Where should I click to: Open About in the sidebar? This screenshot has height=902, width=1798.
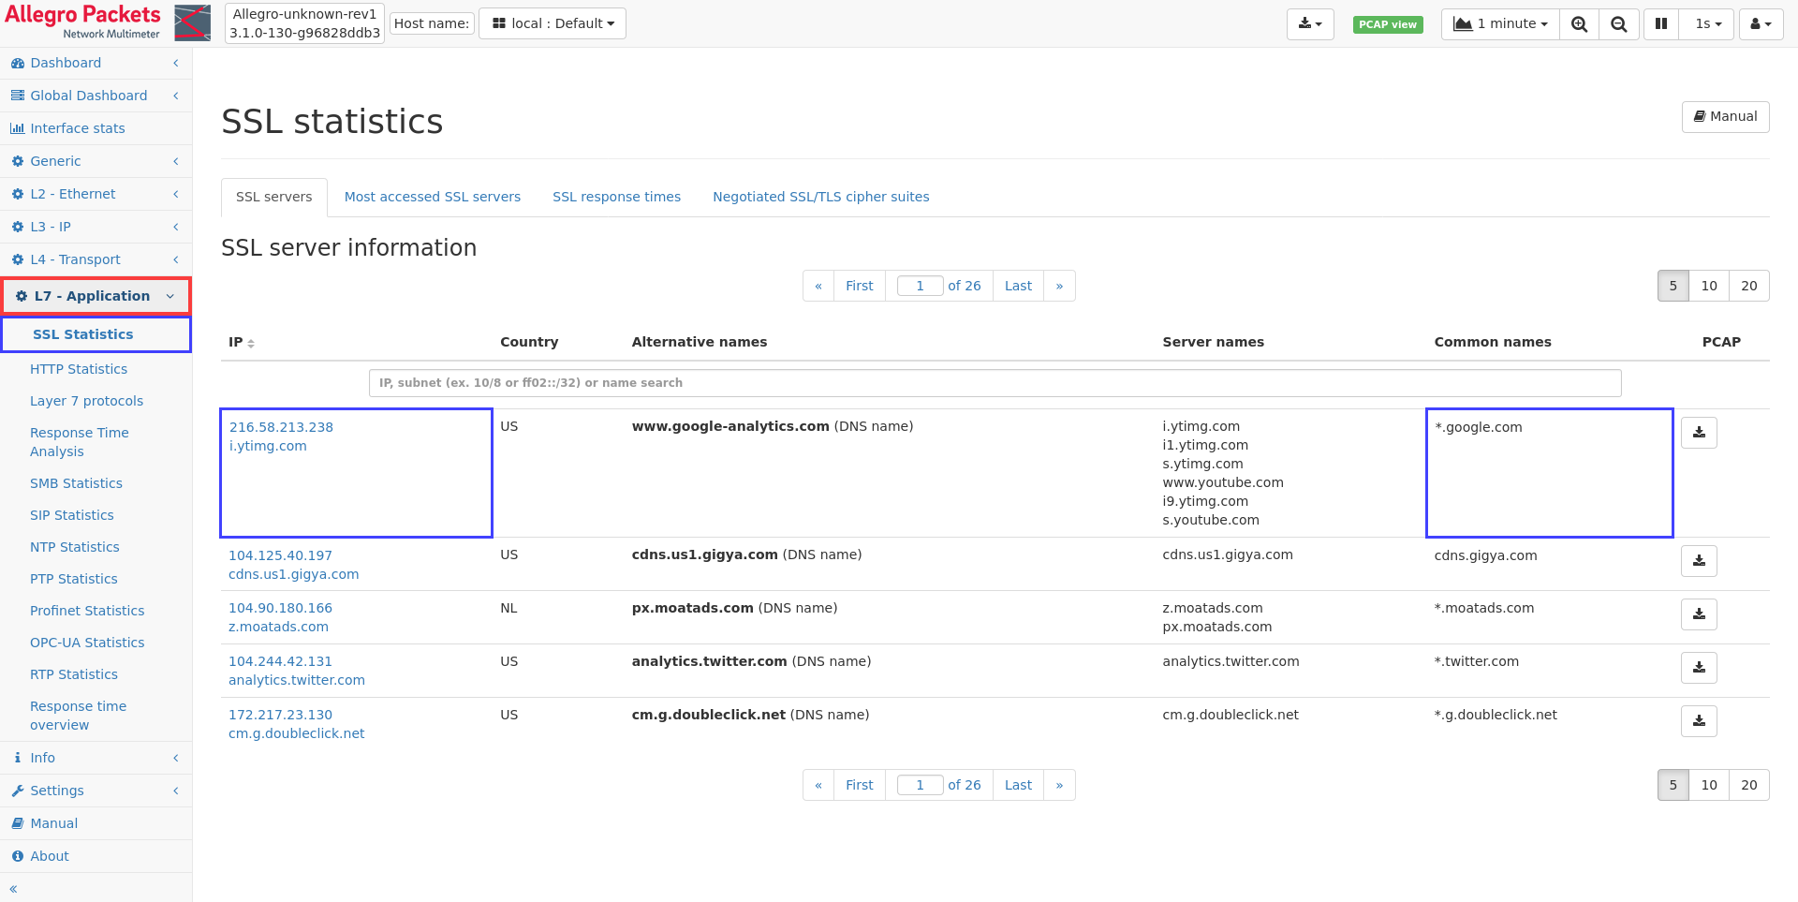tap(96, 856)
